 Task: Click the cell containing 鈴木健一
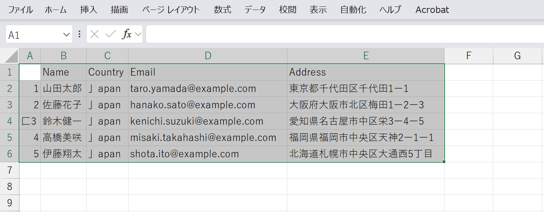pos(63,121)
